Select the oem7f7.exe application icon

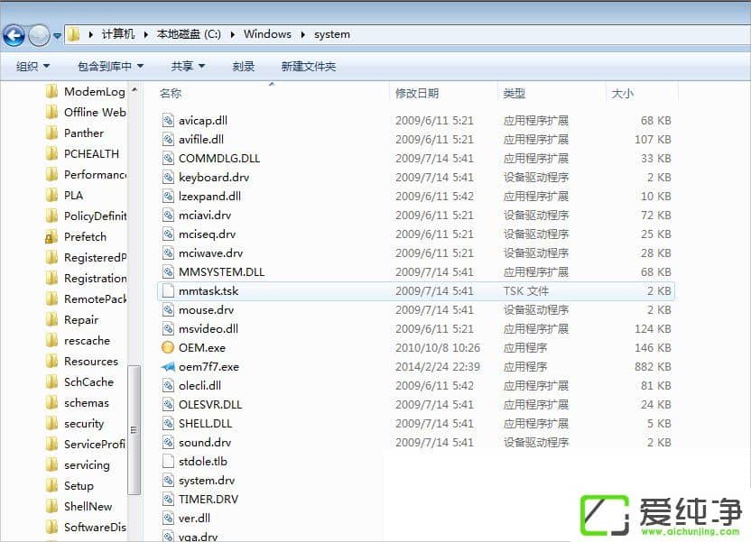coord(168,367)
